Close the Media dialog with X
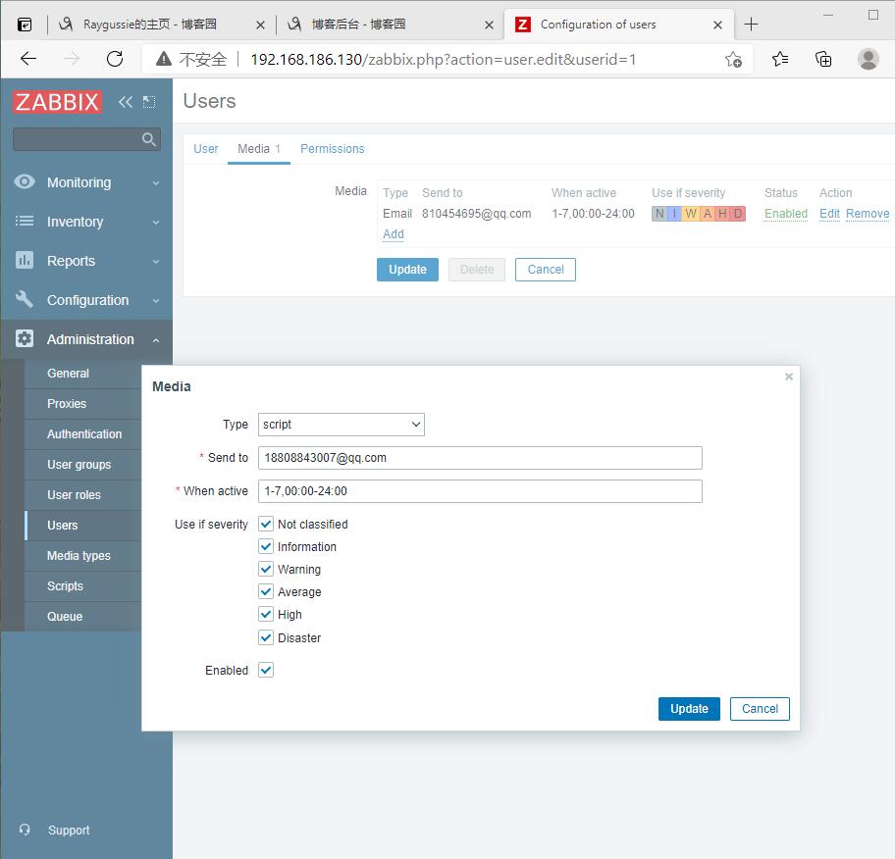Viewport: 895px width, 859px height. (789, 377)
